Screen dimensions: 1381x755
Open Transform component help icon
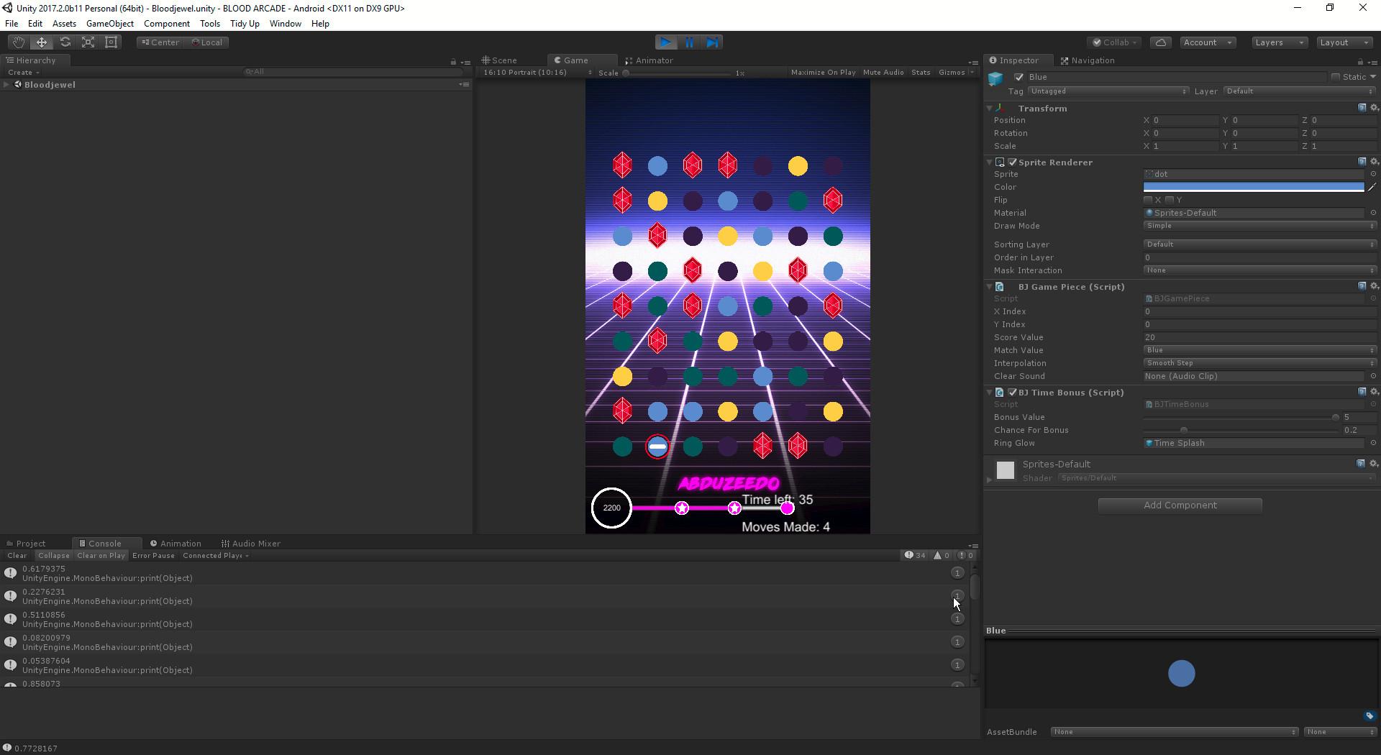1362,108
